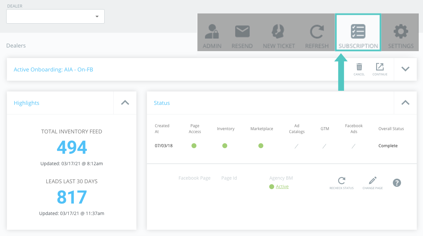Image resolution: width=423 pixels, height=236 pixels.
Task: Click Updated 03/17/21 @ 11:37am text
Action: click(x=72, y=213)
